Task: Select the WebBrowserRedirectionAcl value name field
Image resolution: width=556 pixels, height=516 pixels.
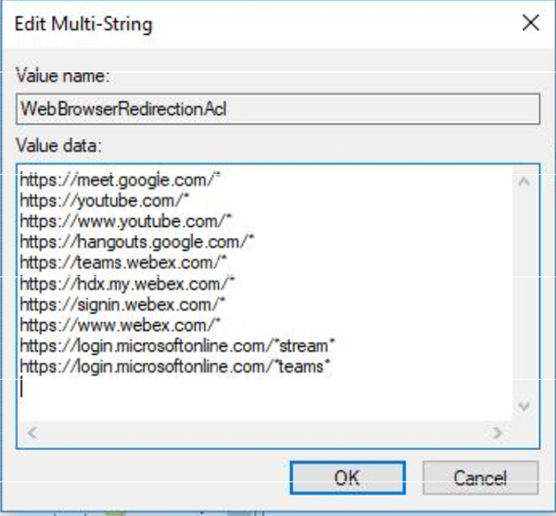Action: coord(279,108)
